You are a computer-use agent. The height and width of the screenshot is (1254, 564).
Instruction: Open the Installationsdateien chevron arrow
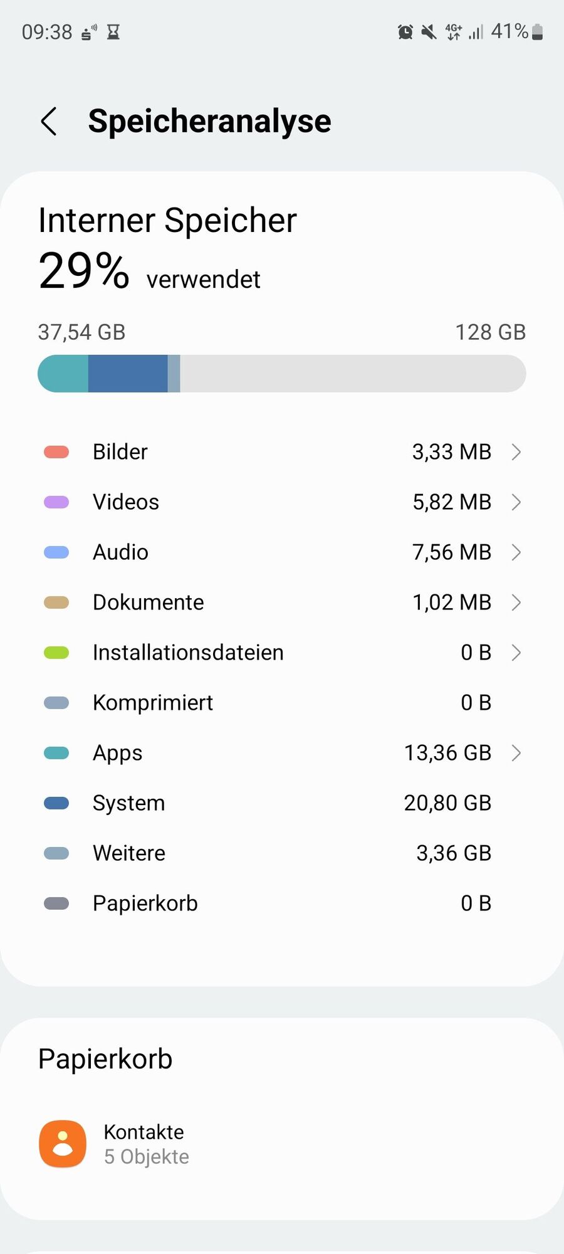click(x=516, y=653)
